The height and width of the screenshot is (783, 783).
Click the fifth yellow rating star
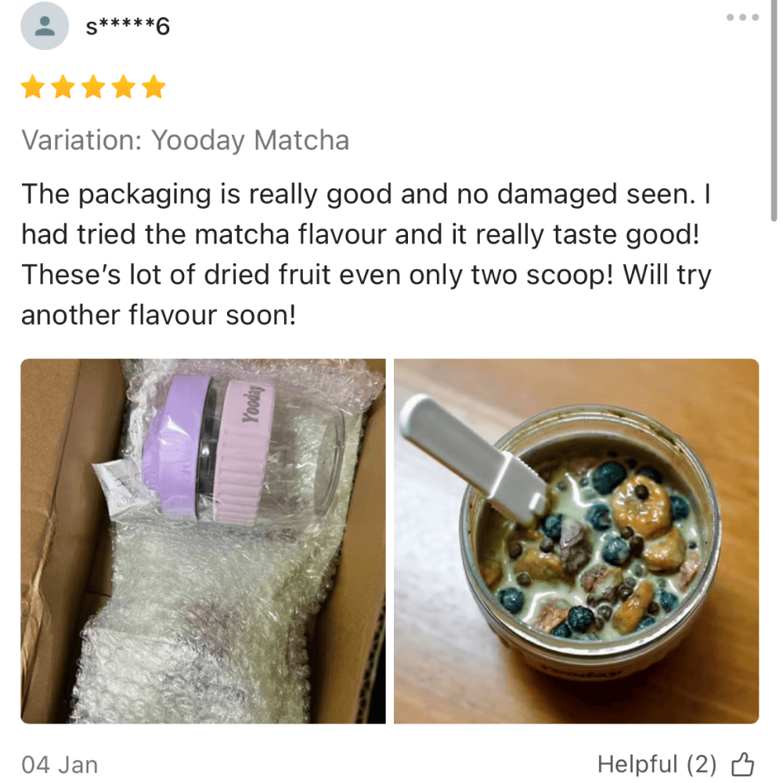tap(153, 87)
